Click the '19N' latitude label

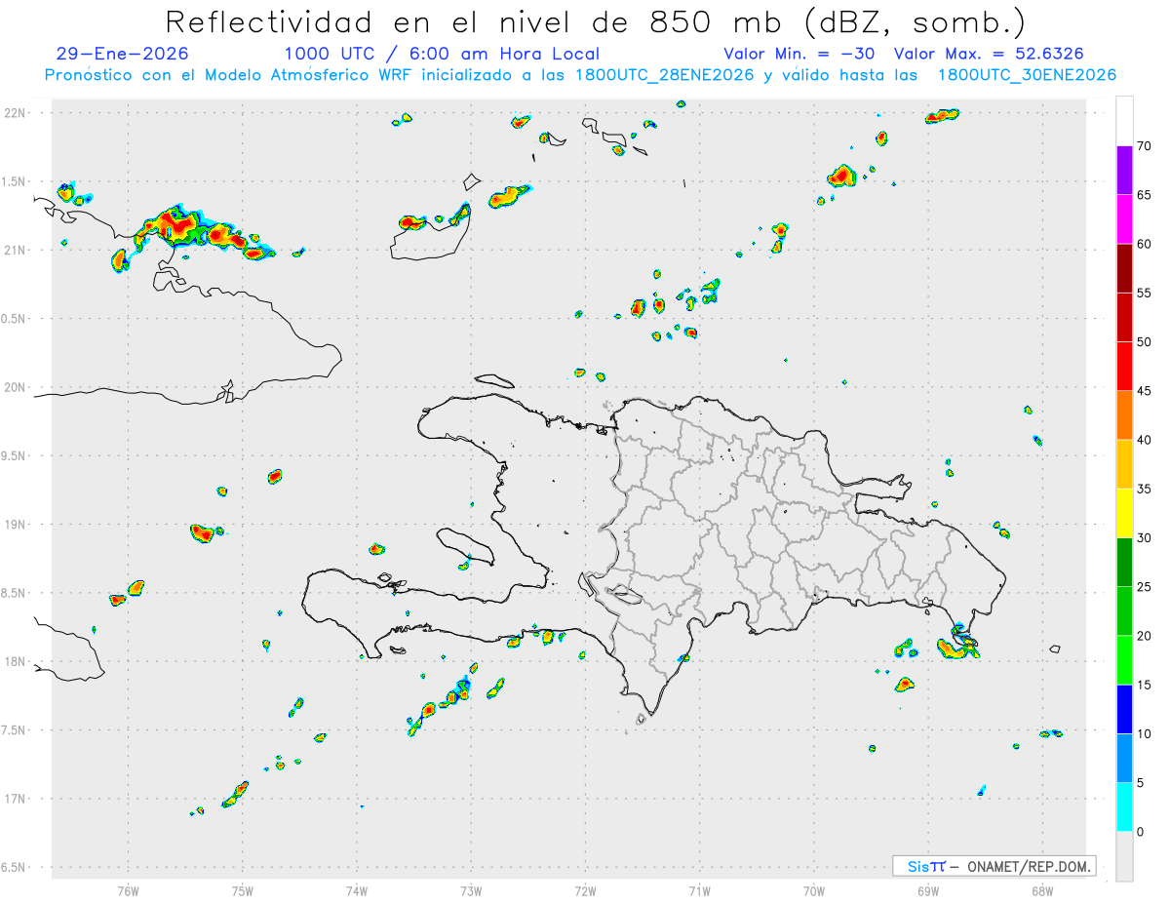tap(17, 525)
